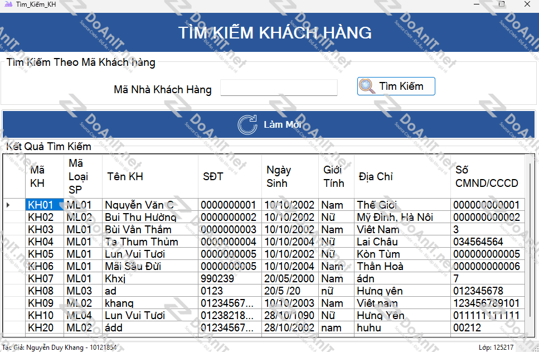Click the birth date cell 20/05/2000
Viewport: 539px width, 352px height.
coord(290,279)
